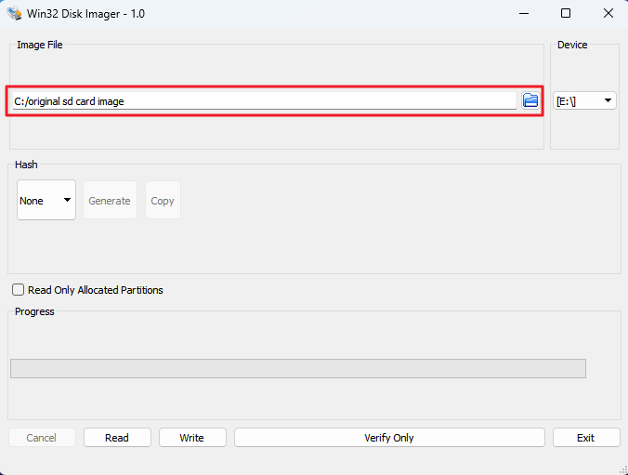Click the Hash group label
The height and width of the screenshot is (475, 628).
tap(26, 165)
